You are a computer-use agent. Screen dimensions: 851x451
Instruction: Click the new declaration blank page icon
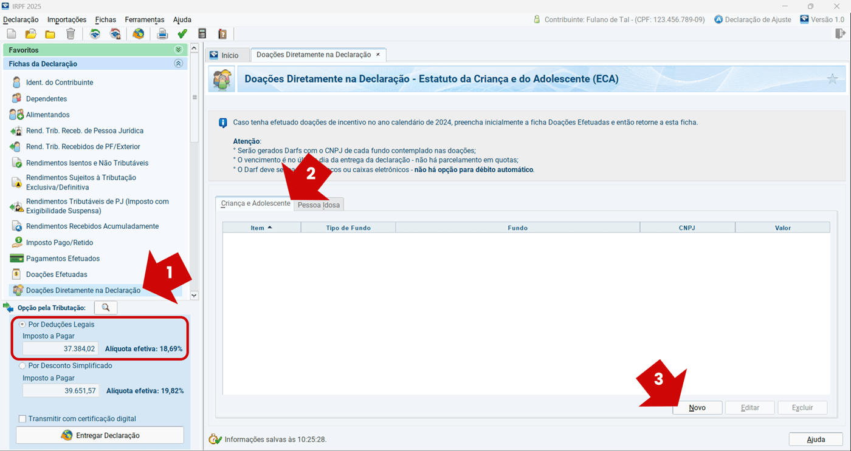pos(12,34)
